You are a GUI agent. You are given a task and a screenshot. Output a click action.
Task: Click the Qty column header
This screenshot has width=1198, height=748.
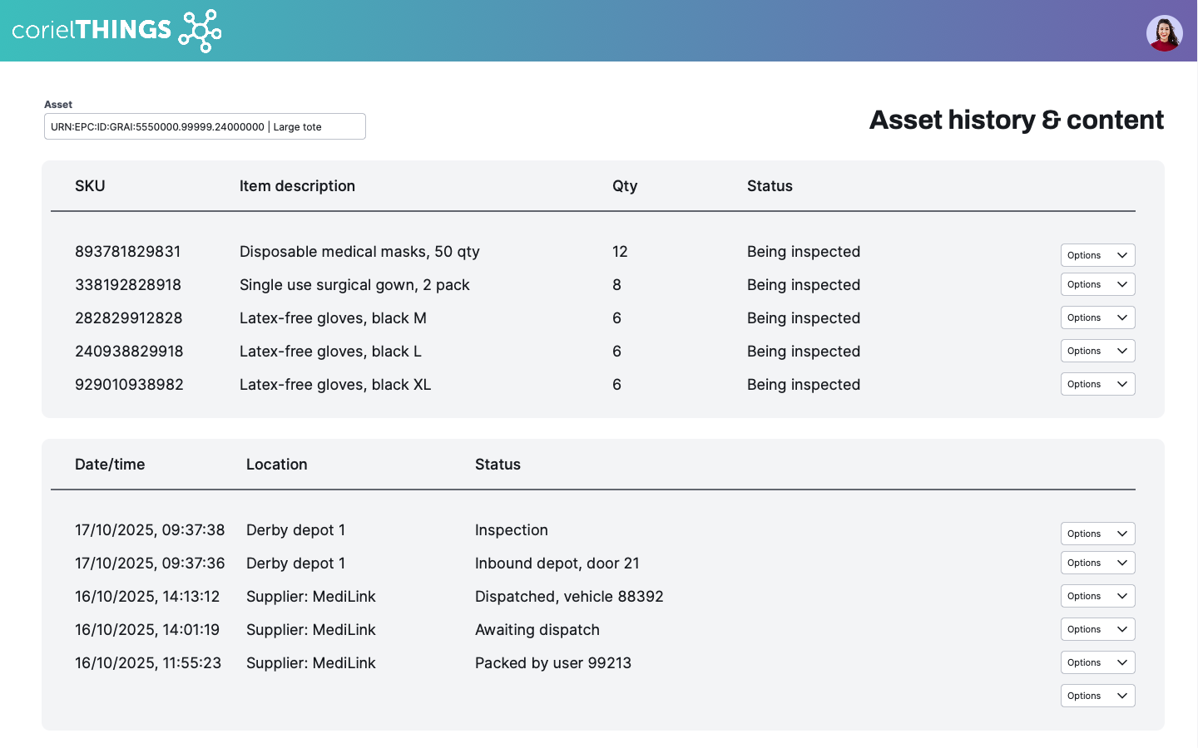coord(625,186)
